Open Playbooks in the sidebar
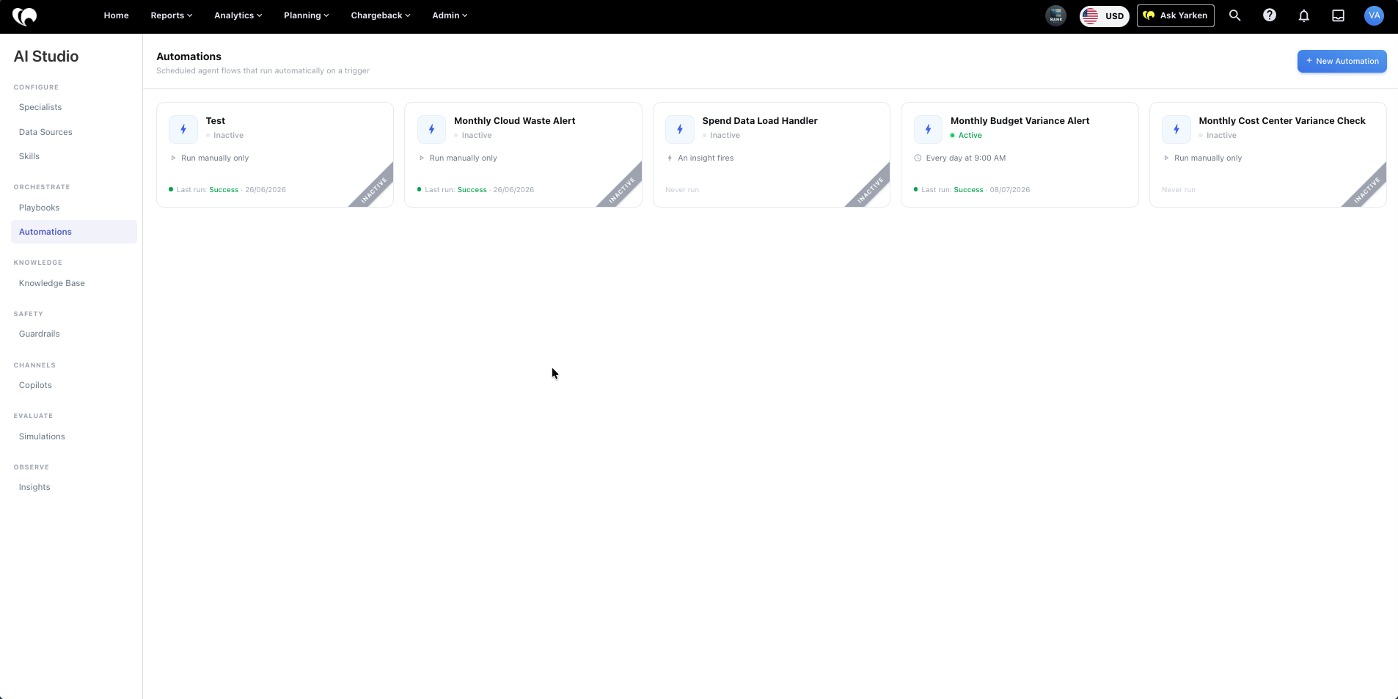This screenshot has width=1398, height=699. click(39, 208)
